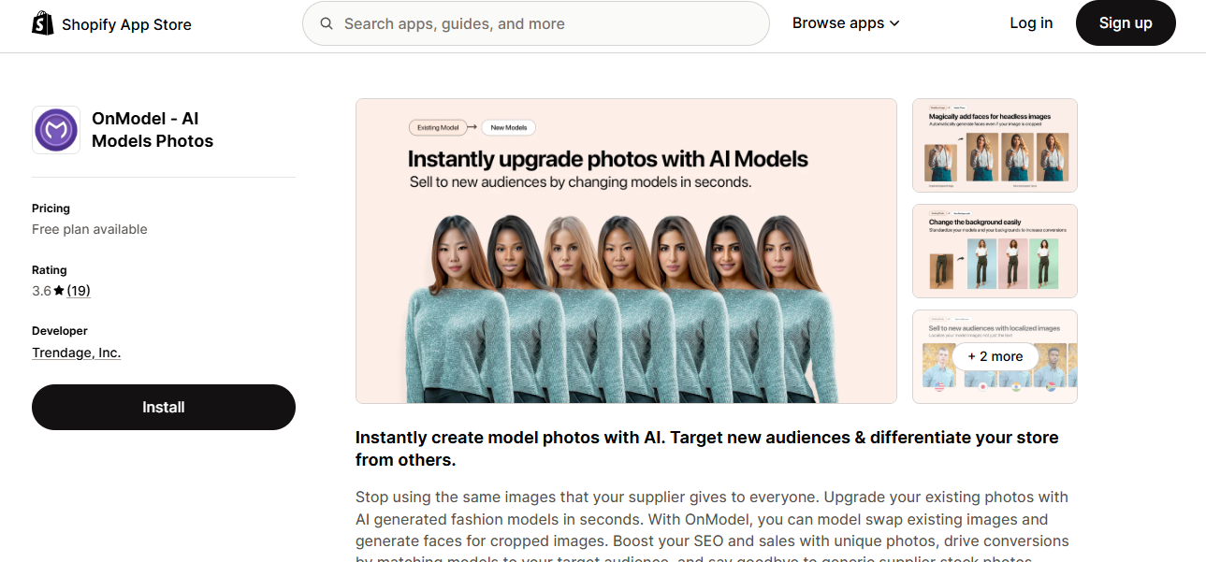
Task: Select the 'OnModel - AI Models Photos' title
Action: pos(153,130)
